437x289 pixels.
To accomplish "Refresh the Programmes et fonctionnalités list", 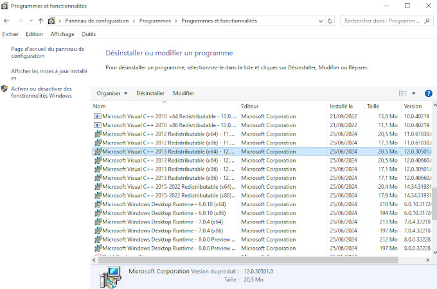I will 330,21.
